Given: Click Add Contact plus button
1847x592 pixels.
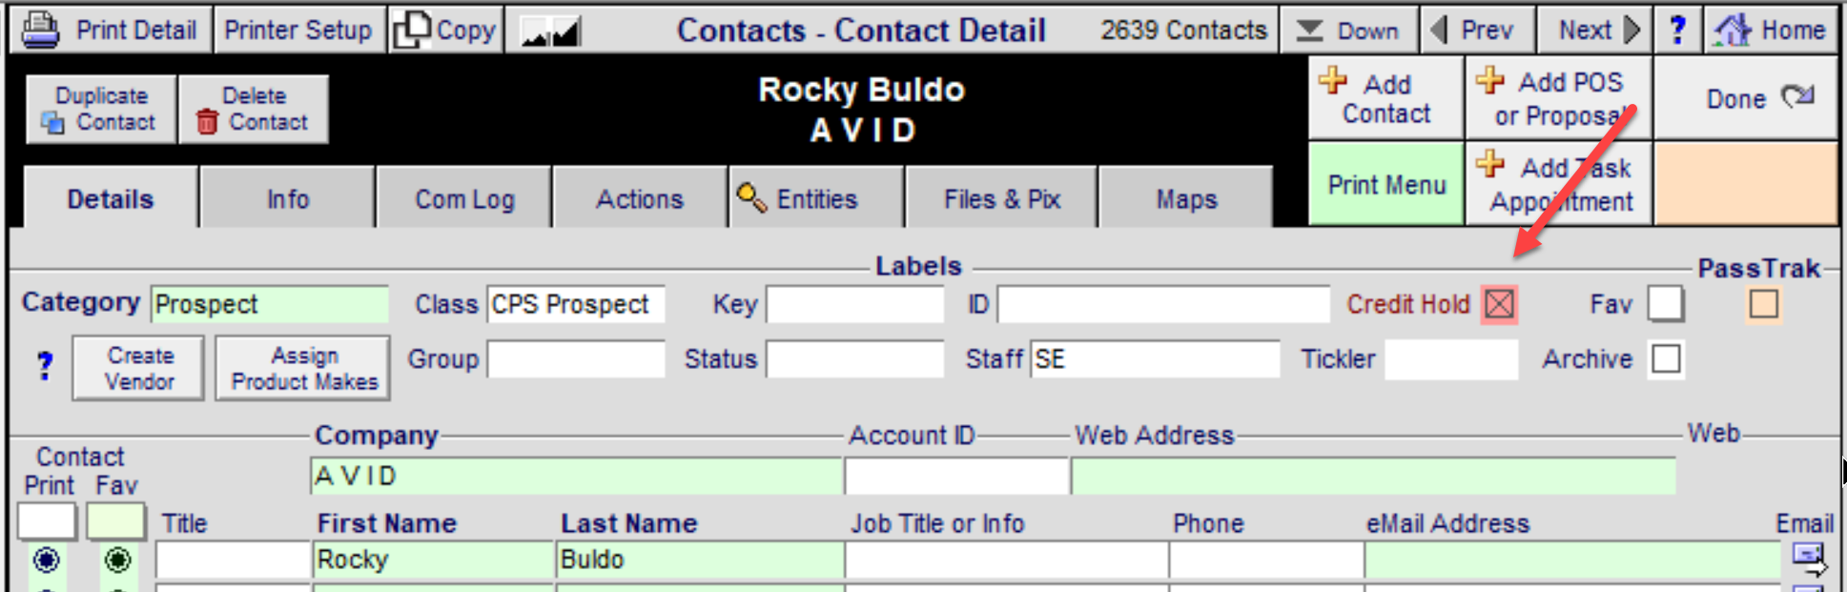Looking at the screenshot, I should point(1385,98).
